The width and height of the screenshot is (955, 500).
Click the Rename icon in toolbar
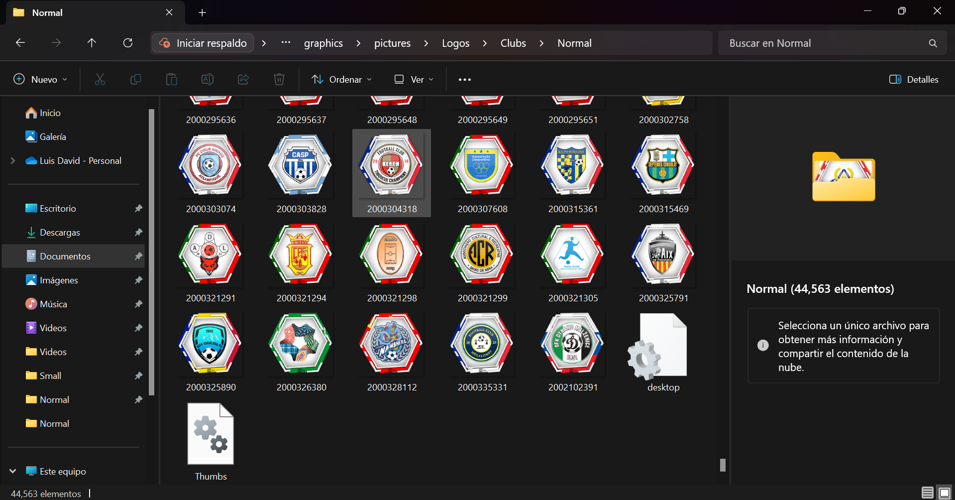click(208, 79)
